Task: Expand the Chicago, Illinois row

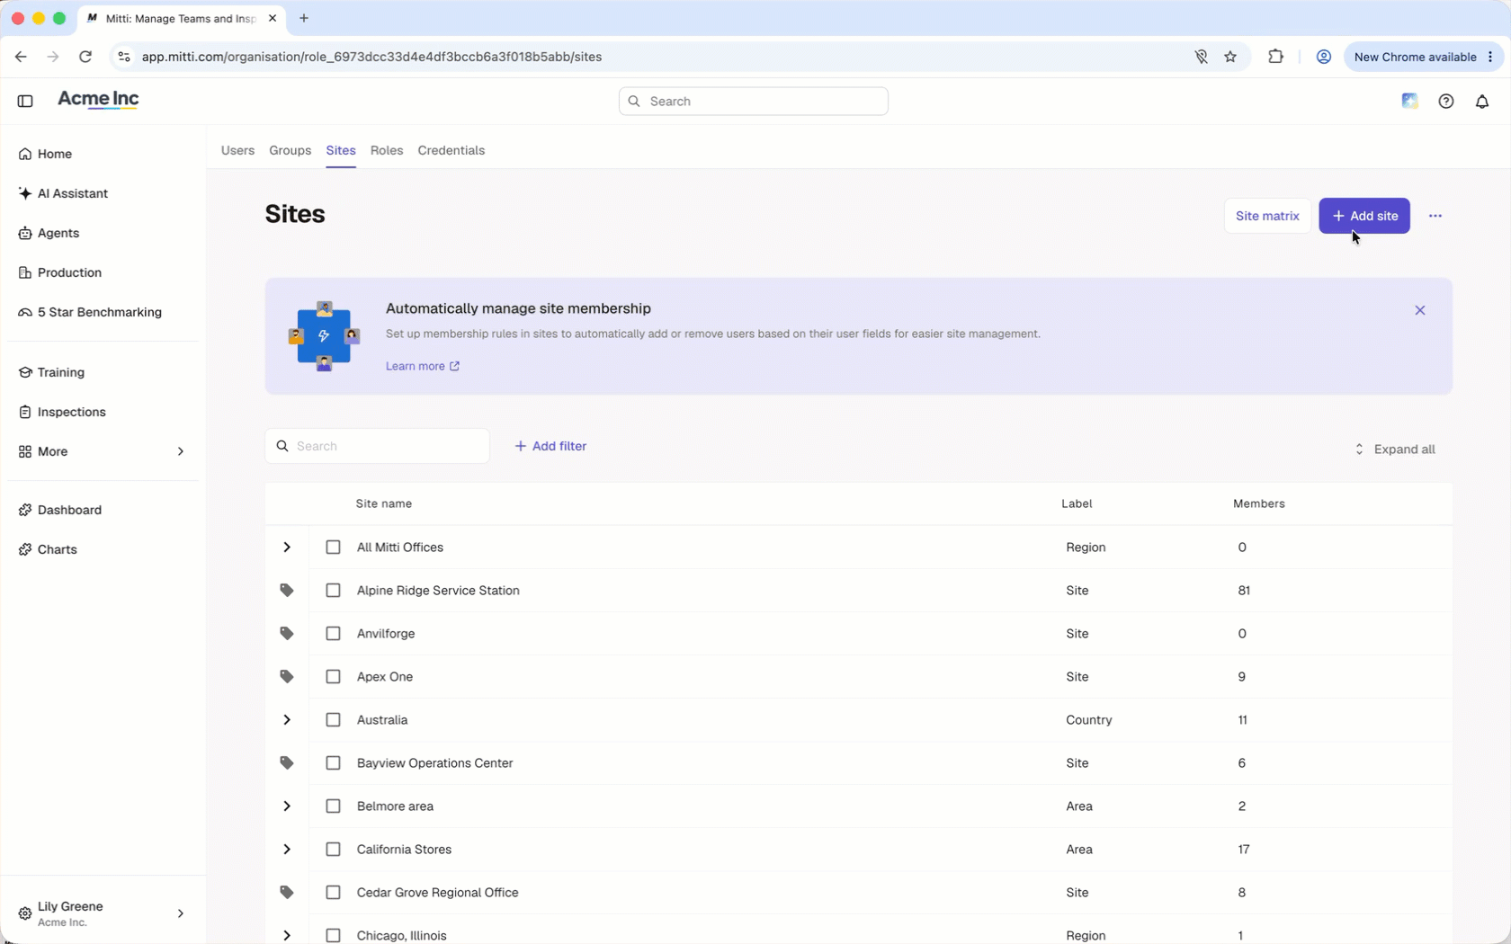Action: pos(287,936)
